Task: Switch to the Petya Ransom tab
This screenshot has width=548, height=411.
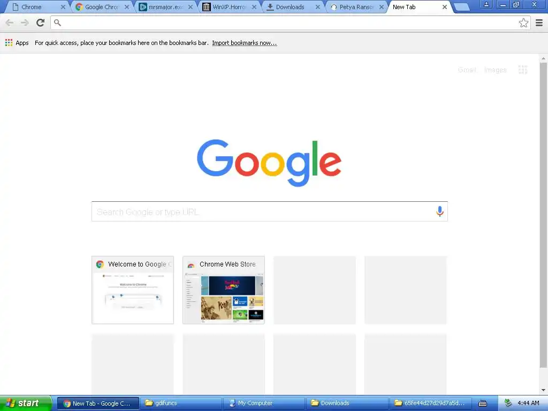Action: pyautogui.click(x=355, y=7)
